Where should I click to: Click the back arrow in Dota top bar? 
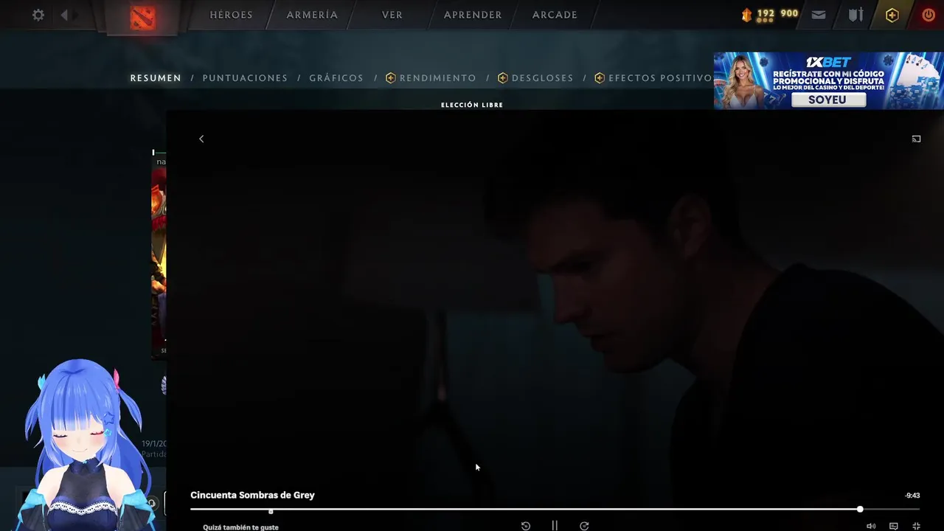click(x=64, y=15)
